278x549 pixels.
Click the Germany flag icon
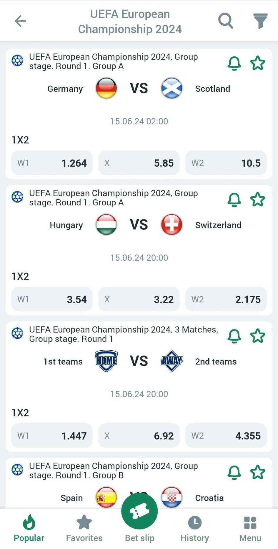(106, 88)
